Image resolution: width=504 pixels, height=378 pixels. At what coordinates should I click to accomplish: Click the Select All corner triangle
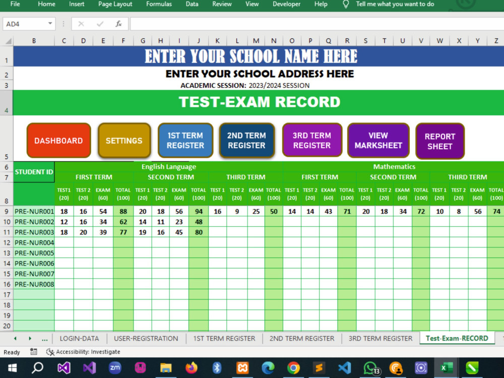(9, 41)
